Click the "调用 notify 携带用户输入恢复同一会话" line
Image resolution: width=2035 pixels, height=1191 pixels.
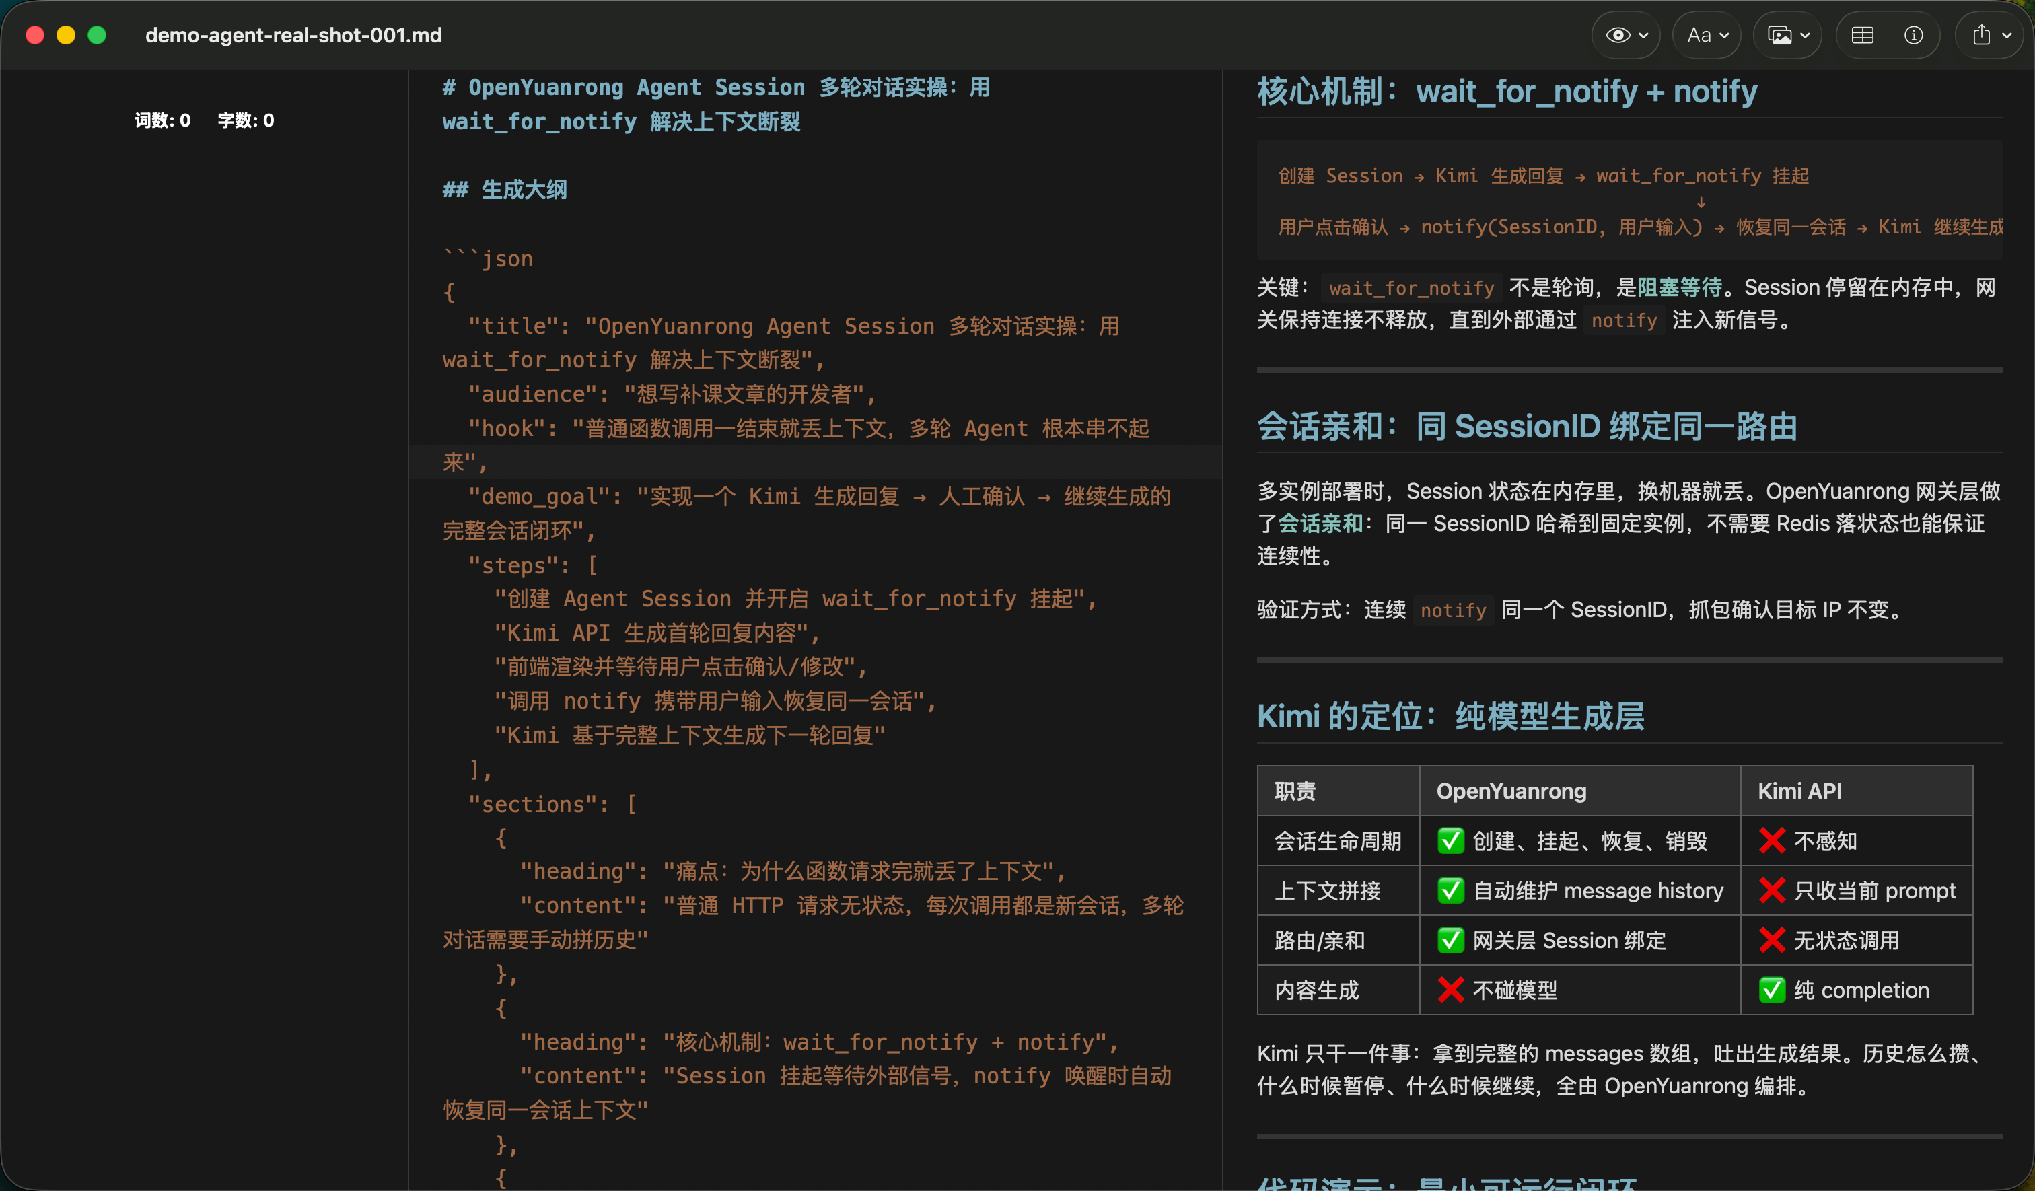[x=715, y=701]
